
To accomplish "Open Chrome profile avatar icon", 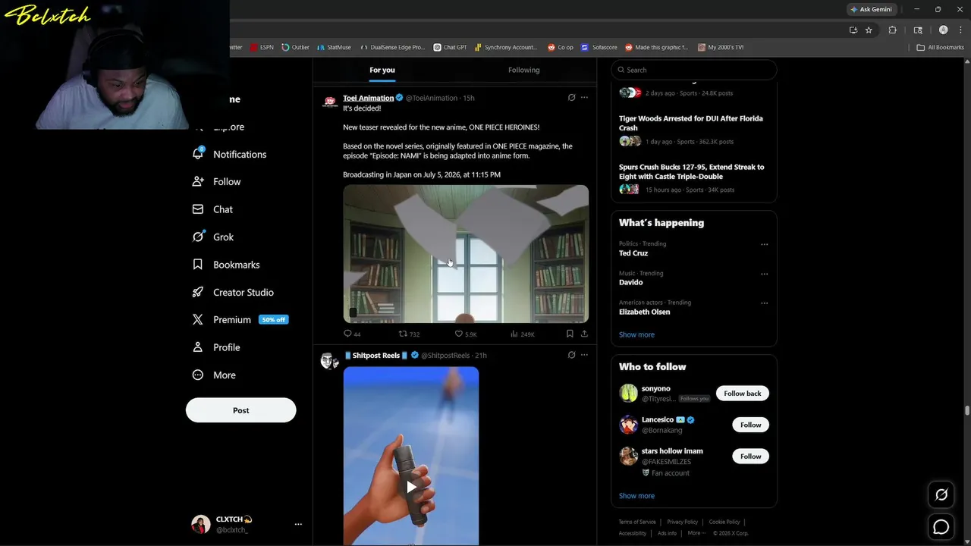I will point(944,30).
